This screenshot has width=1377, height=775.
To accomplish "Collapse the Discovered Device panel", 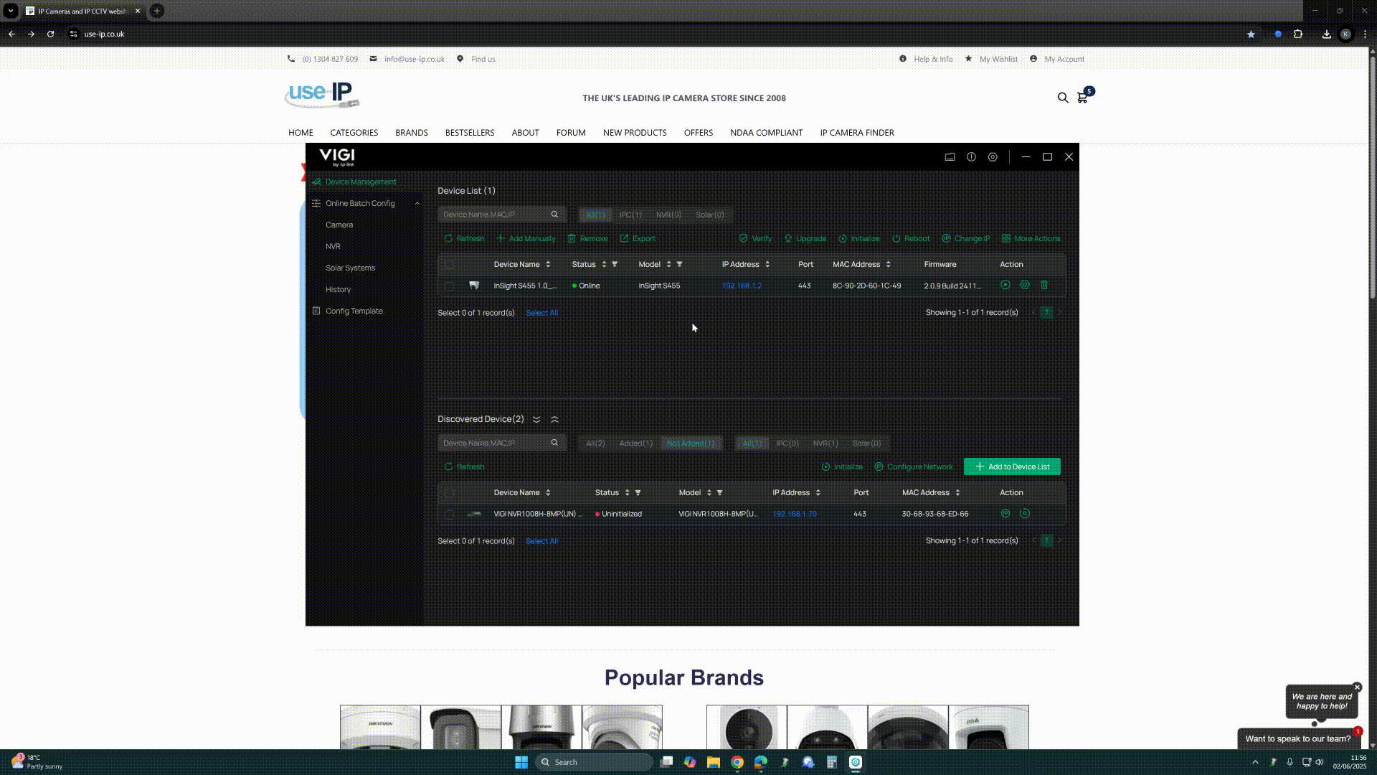I will pyautogui.click(x=554, y=419).
